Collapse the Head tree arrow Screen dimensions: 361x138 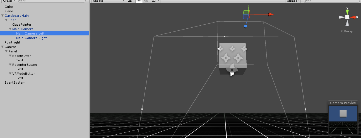6,20
